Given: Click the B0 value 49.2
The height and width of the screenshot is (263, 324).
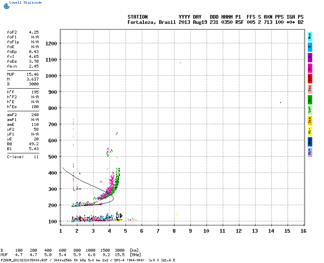Looking at the screenshot, I should click(x=34, y=144).
